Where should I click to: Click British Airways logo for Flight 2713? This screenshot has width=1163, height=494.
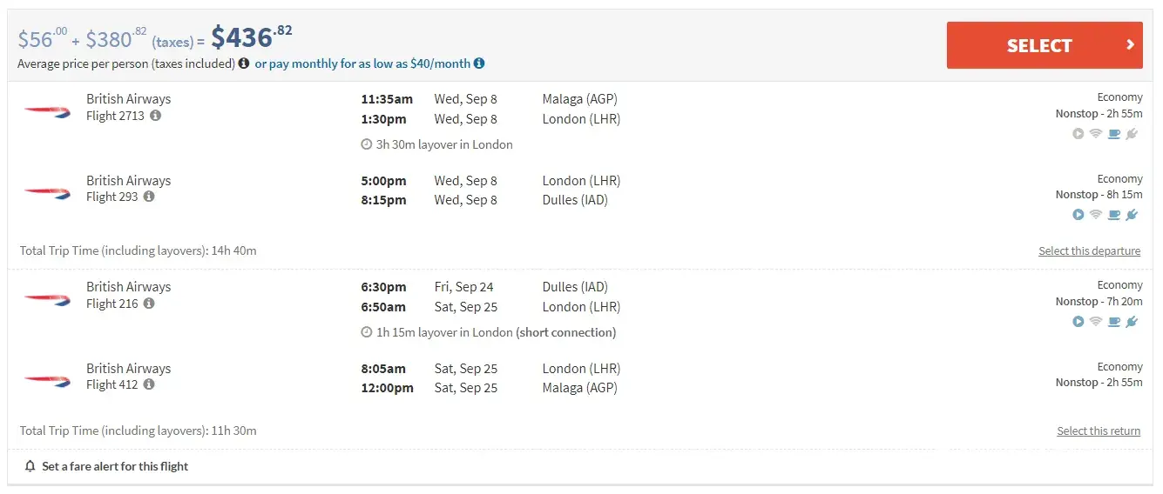pyautogui.click(x=47, y=110)
